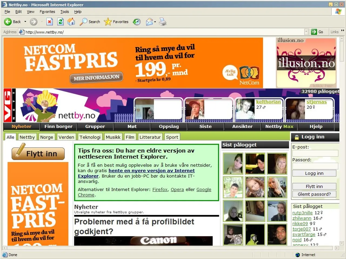Follow the Firefox alternative browser link
This screenshot has height=259, width=346.
(160, 189)
